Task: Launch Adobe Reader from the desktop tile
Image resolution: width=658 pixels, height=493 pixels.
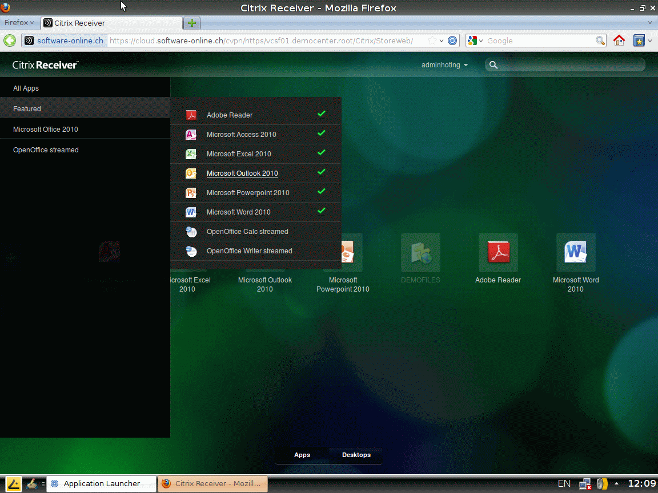Action: [x=498, y=252]
